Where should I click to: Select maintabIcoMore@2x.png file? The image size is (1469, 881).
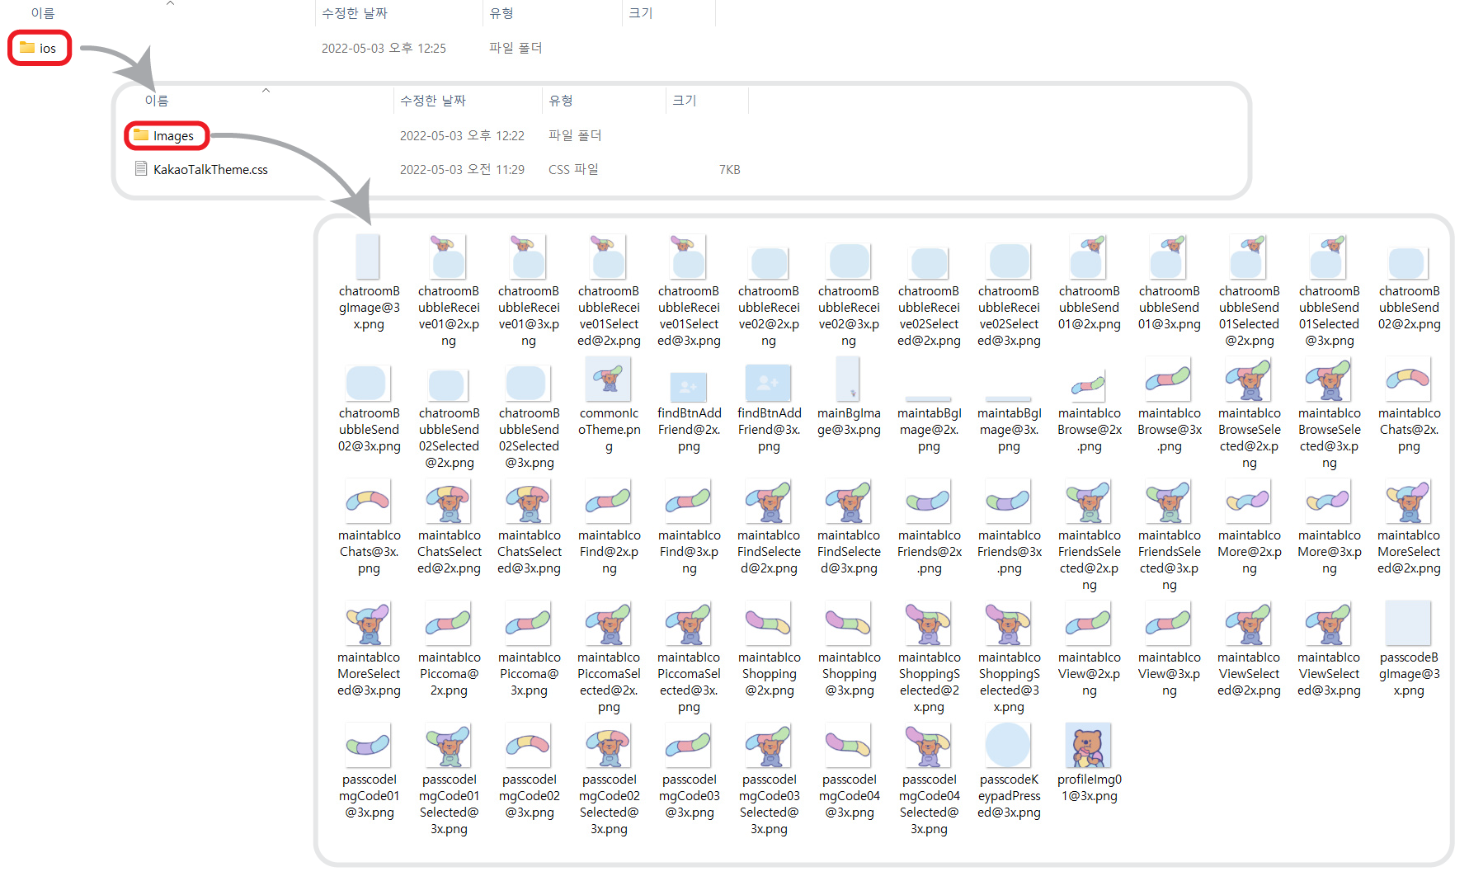point(1249,527)
